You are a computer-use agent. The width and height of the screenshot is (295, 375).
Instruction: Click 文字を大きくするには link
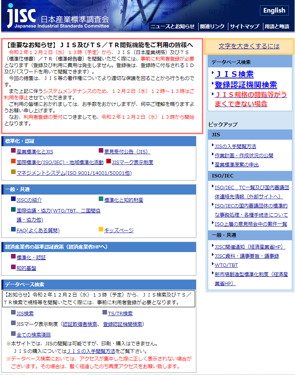pyautogui.click(x=249, y=46)
